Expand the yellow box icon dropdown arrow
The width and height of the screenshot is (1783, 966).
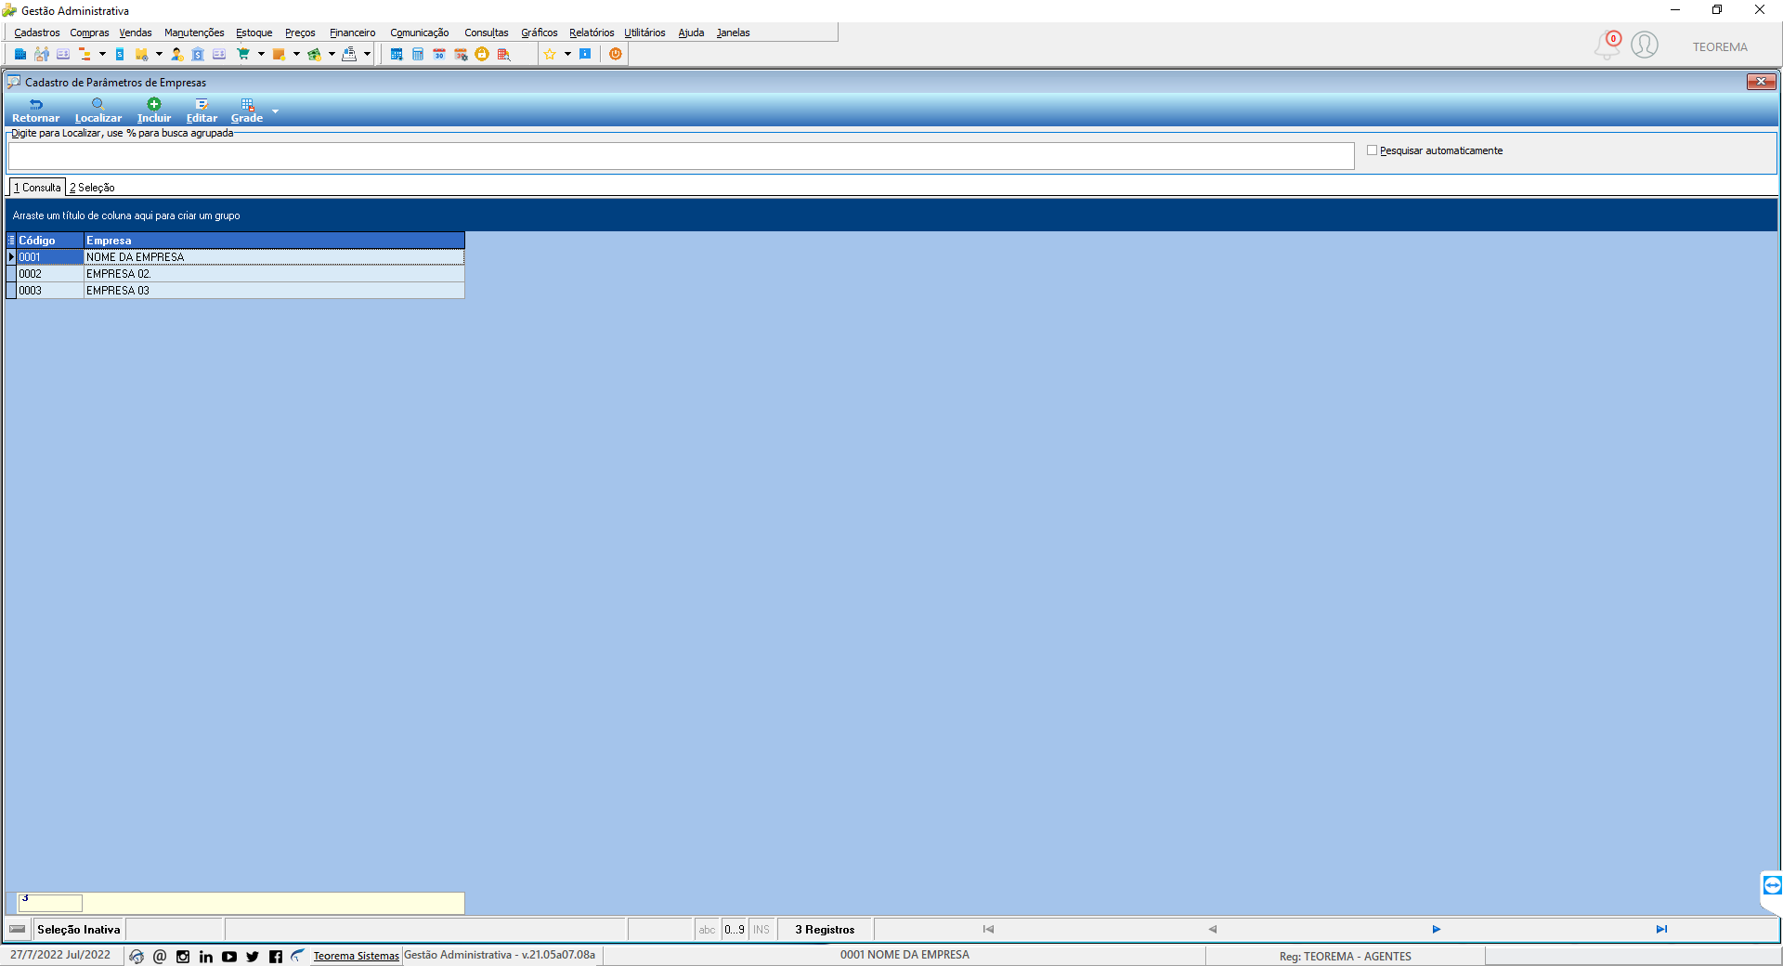coord(159,54)
